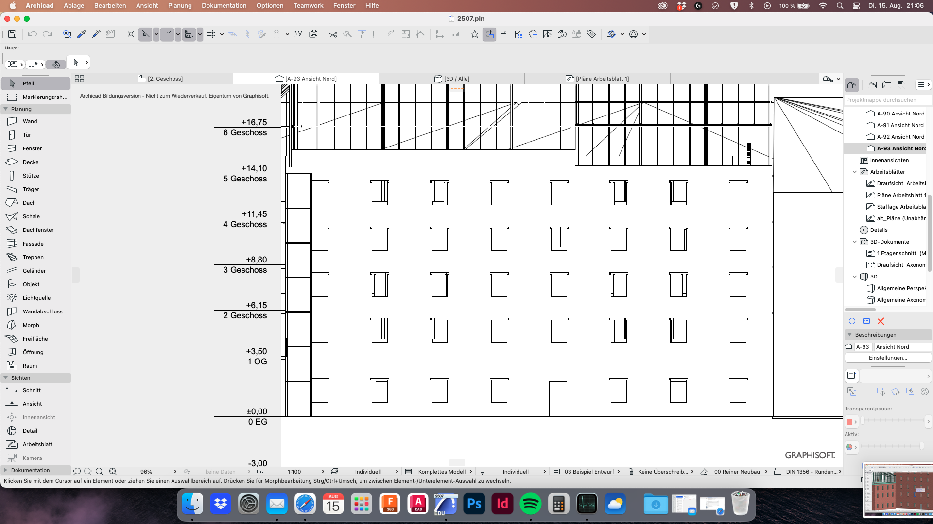Select the Schnitt tool under Sichten
This screenshot has height=524, width=933.
pos(36,390)
